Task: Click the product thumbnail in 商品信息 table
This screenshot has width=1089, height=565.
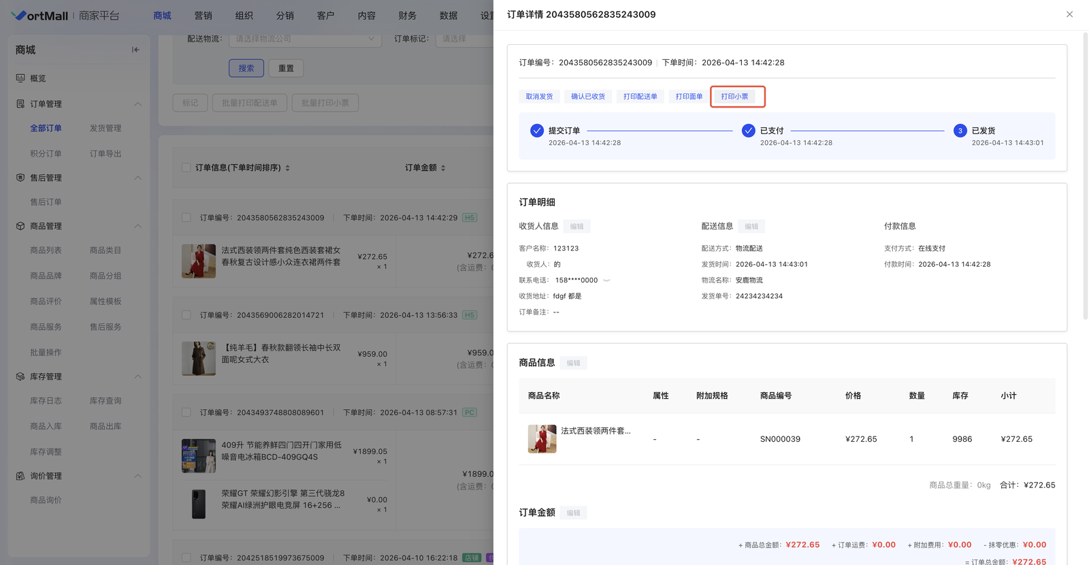Action: [542, 439]
